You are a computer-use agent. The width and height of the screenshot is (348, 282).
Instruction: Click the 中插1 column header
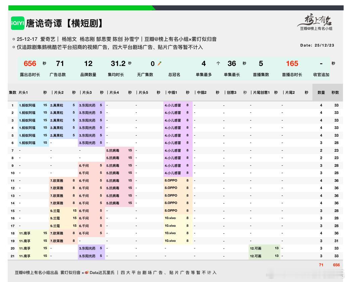[172, 92]
